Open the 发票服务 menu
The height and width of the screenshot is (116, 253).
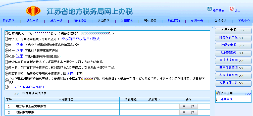click(127, 21)
